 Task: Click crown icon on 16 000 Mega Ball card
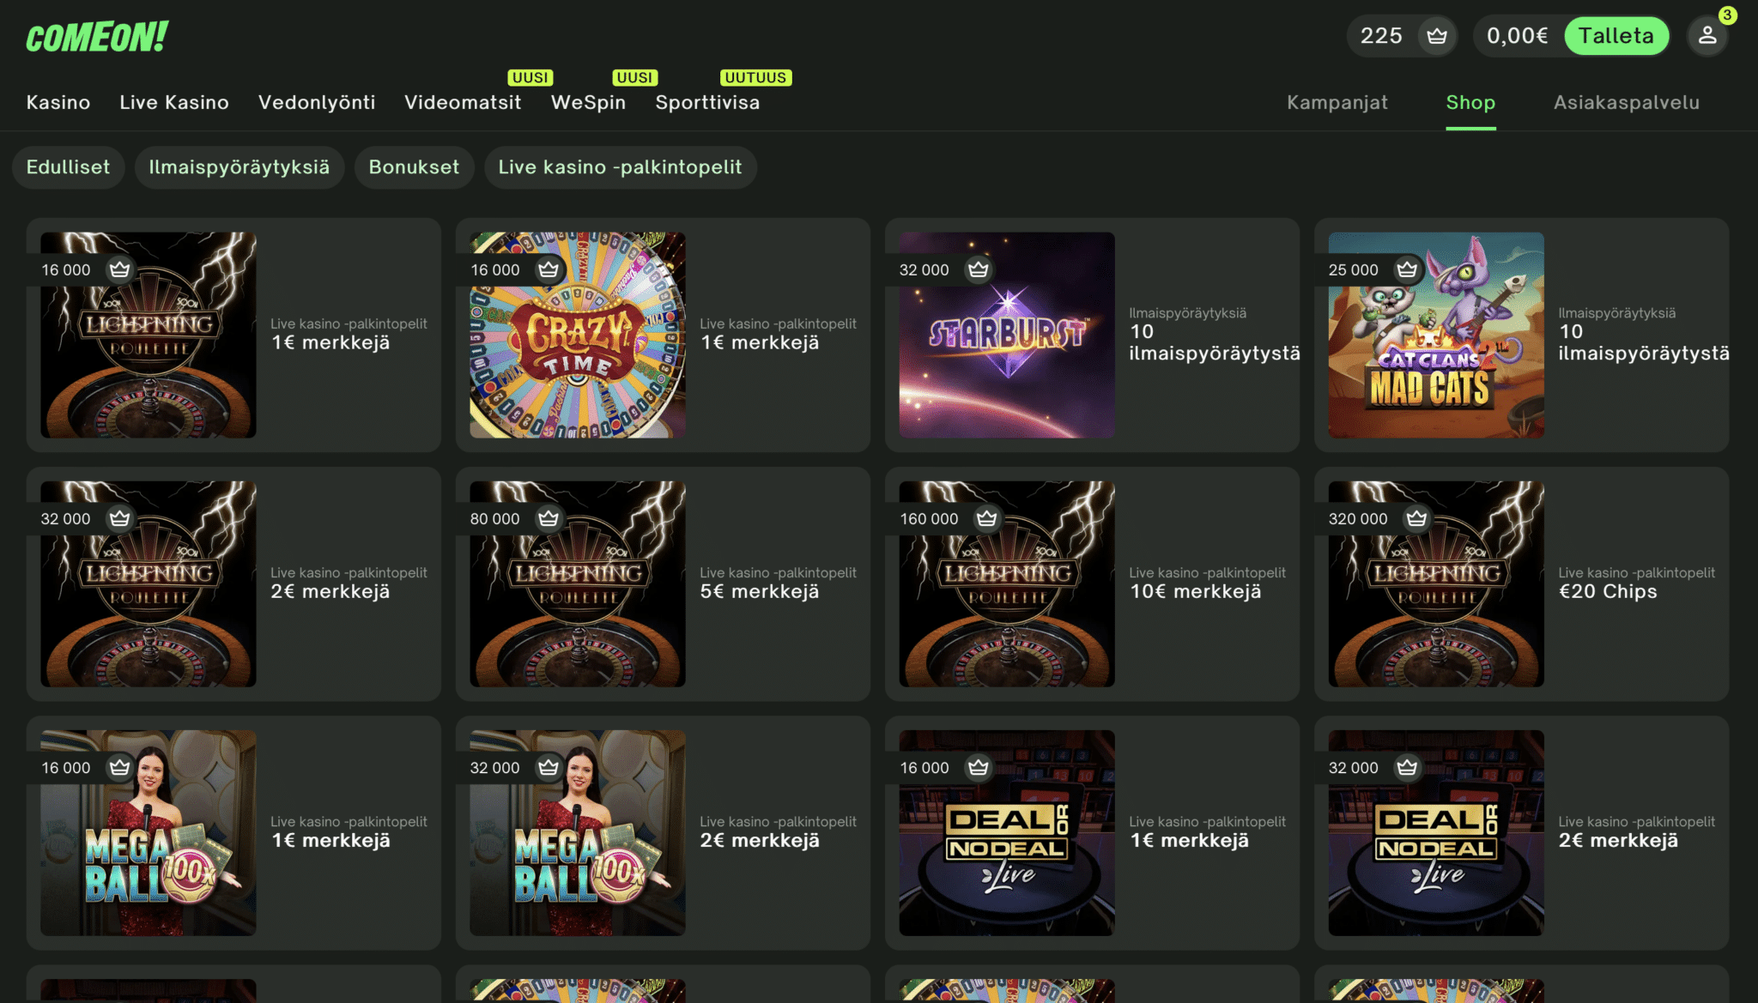pos(119,767)
